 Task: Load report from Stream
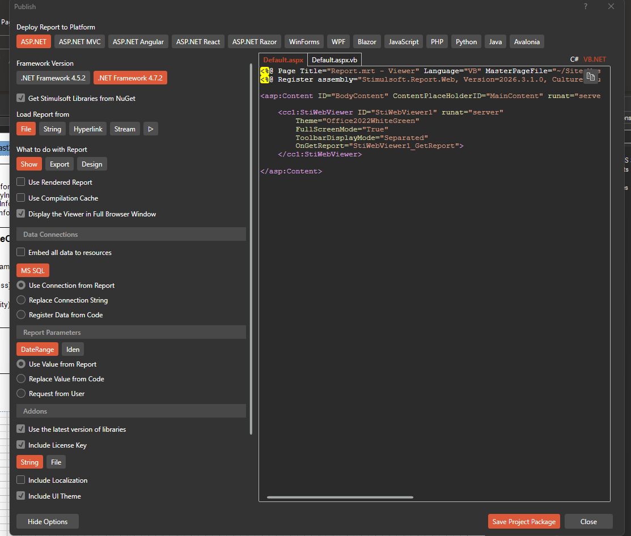(x=125, y=129)
